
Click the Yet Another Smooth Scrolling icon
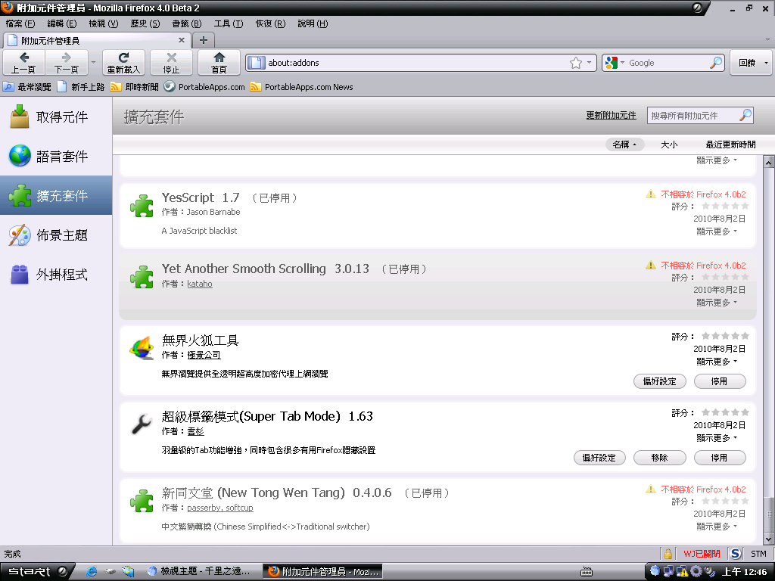(142, 277)
